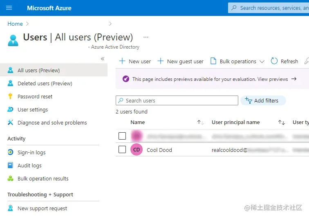
Task: Open the Cool Dood user
Action: pyautogui.click(x=159, y=150)
